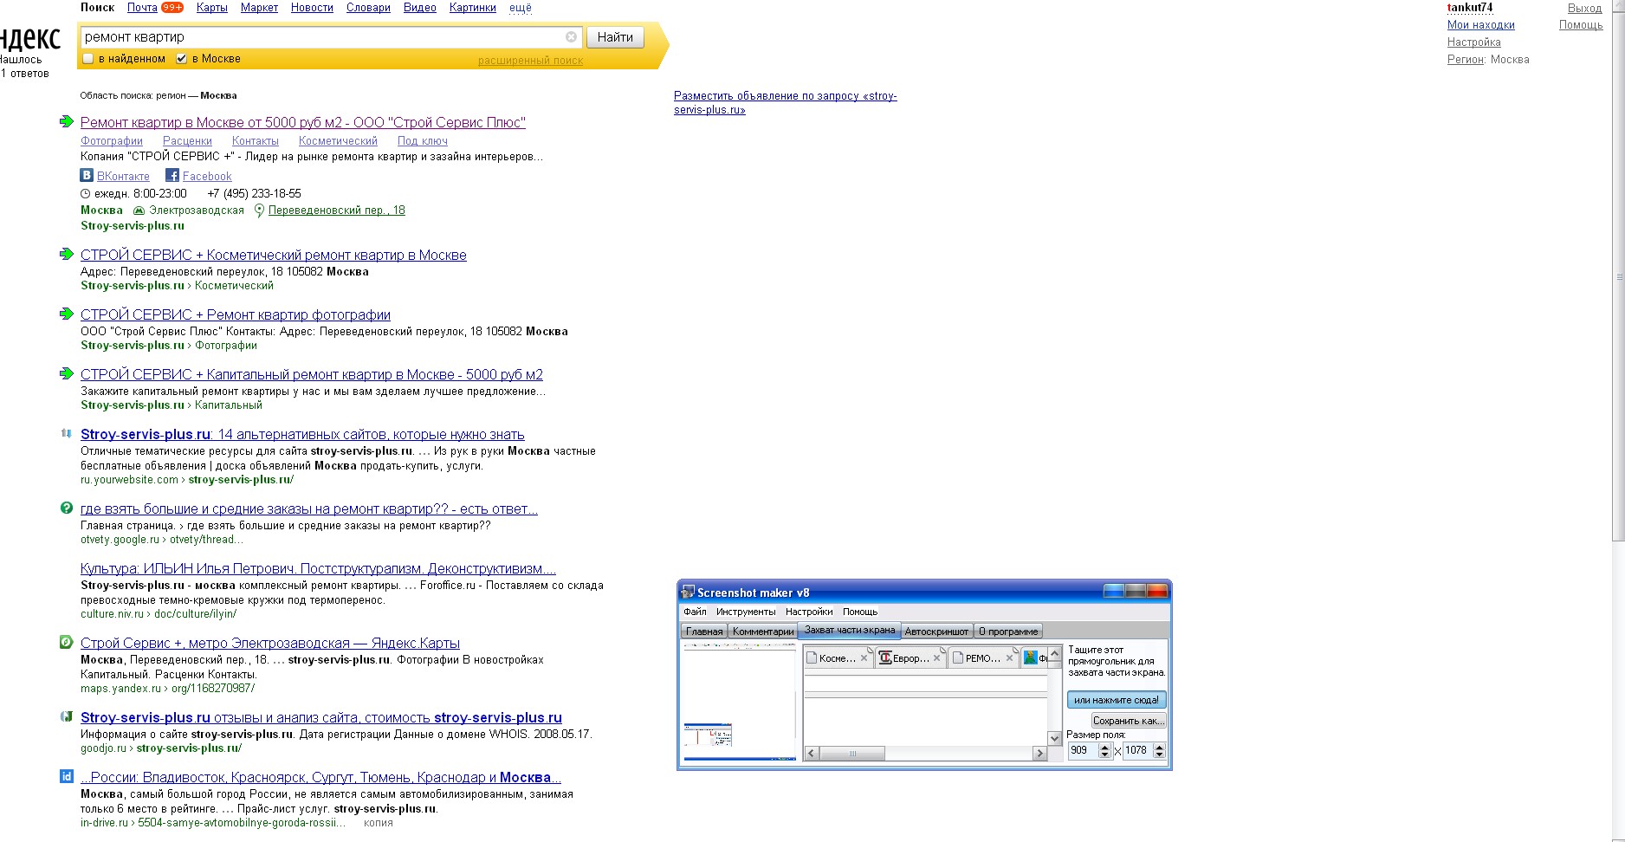Open the Мои находки link
Screen dimensions: 1625x842
1481,25
